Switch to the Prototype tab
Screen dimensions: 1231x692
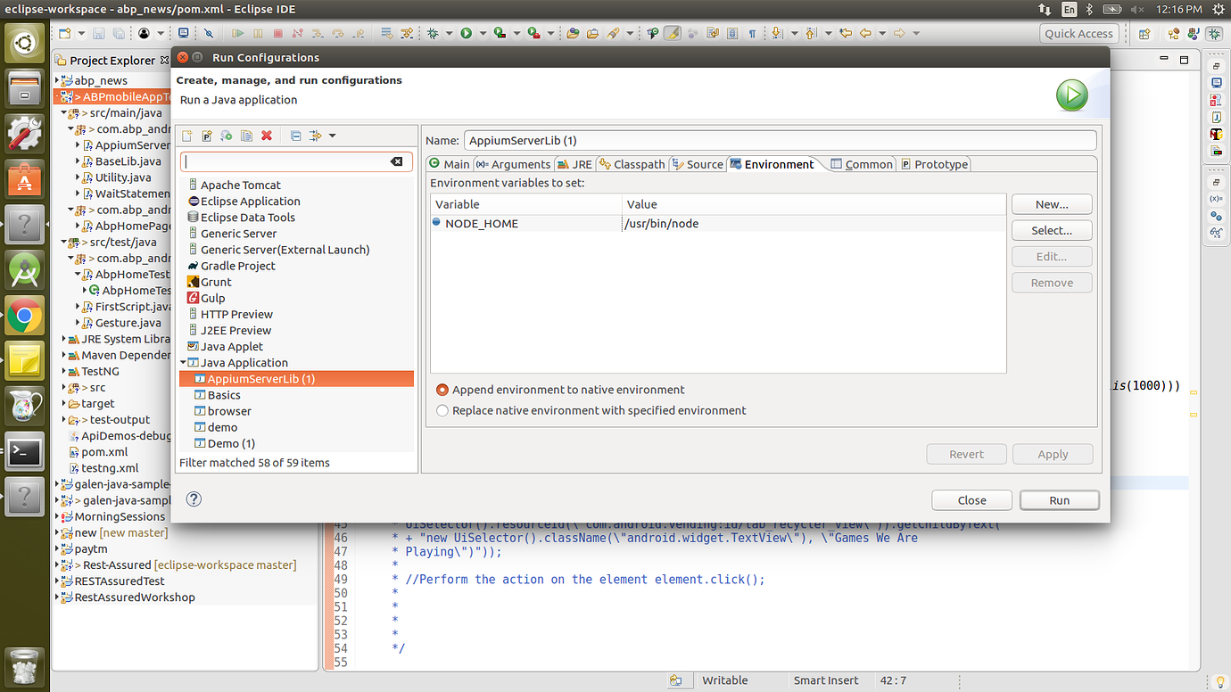coord(934,164)
